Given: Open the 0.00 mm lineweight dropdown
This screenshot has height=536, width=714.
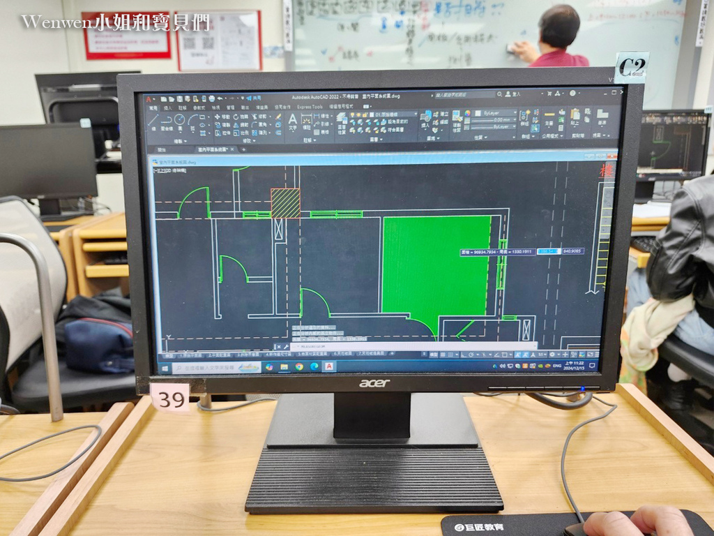Looking at the screenshot, I should [493, 120].
